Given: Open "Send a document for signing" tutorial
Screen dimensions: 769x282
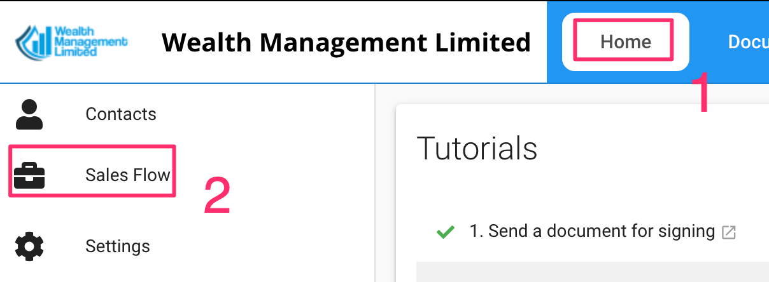Looking at the screenshot, I should pos(592,231).
